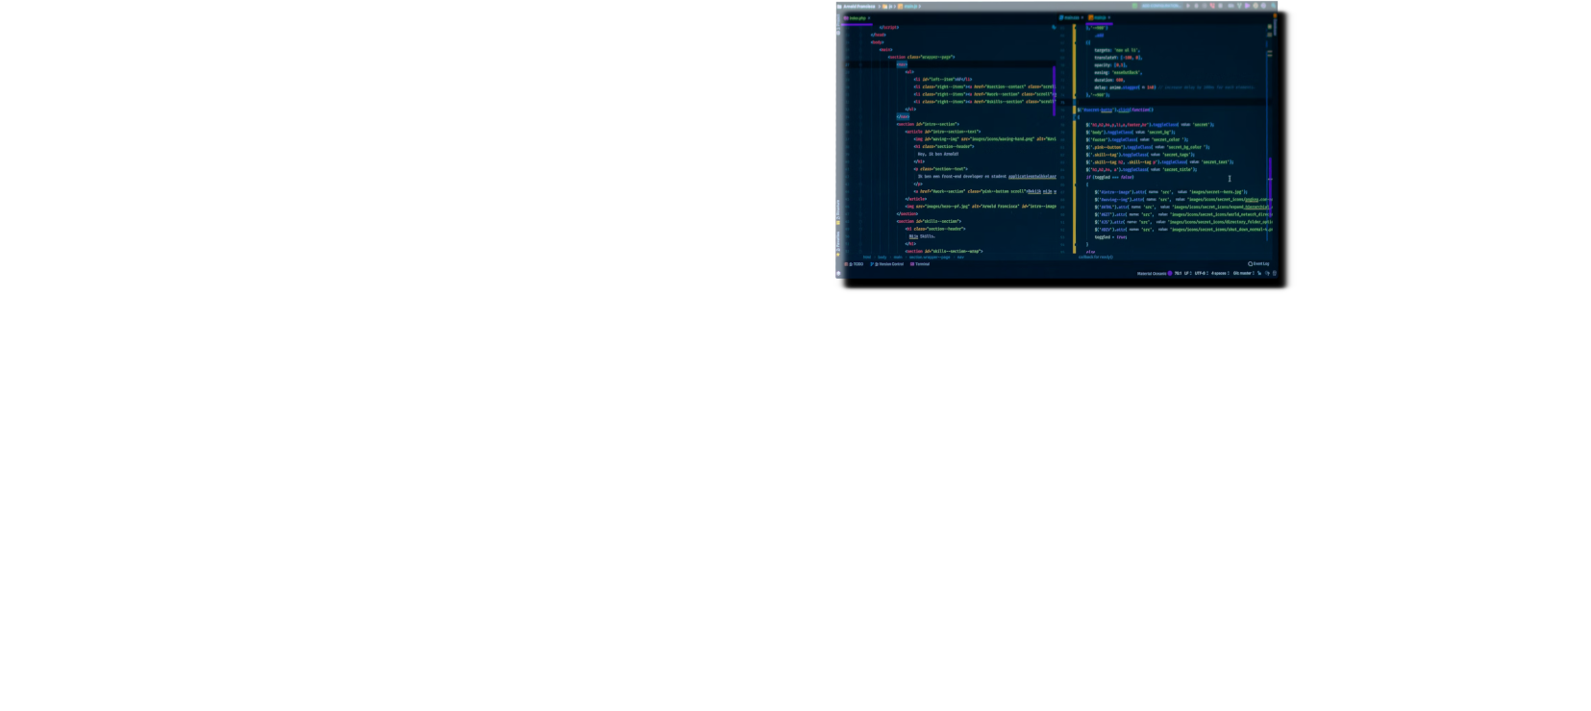This screenshot has height=711, width=1591.
Task: Open the Version Control tool window
Action: point(887,264)
